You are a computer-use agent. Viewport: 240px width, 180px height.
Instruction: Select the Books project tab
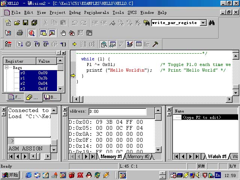tap(52, 97)
